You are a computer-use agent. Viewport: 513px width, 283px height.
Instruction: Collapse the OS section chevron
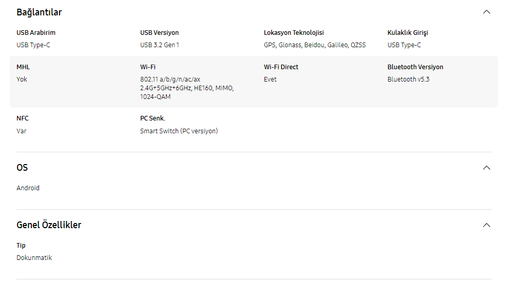[486, 168]
